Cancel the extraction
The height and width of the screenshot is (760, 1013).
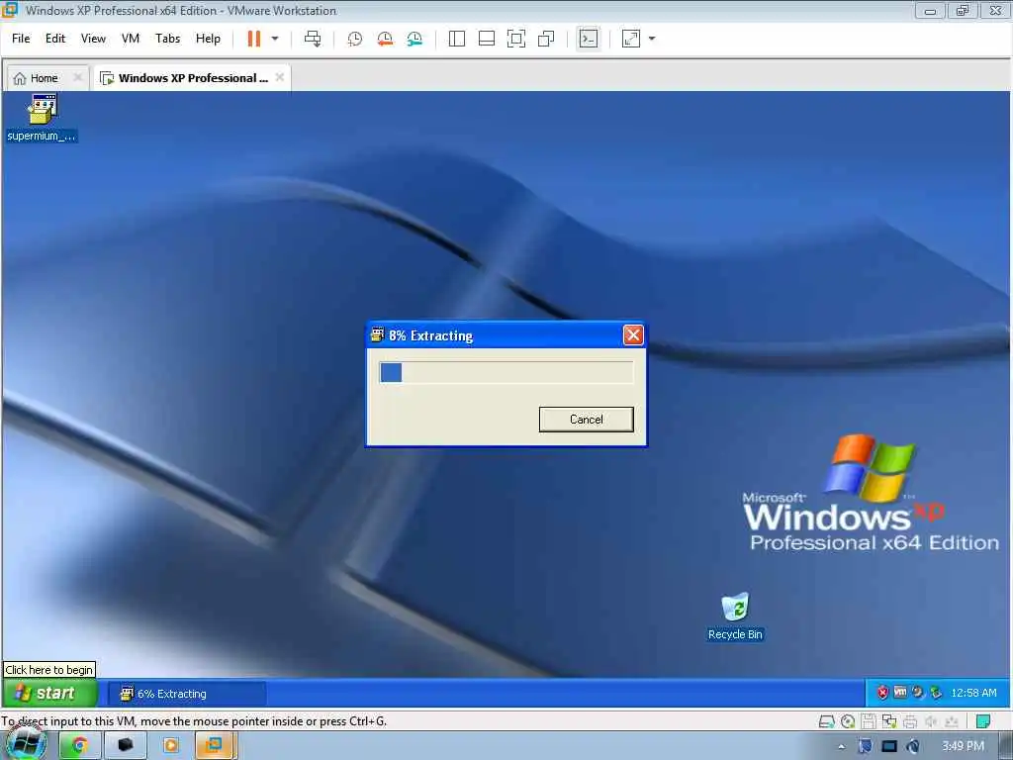[586, 420]
